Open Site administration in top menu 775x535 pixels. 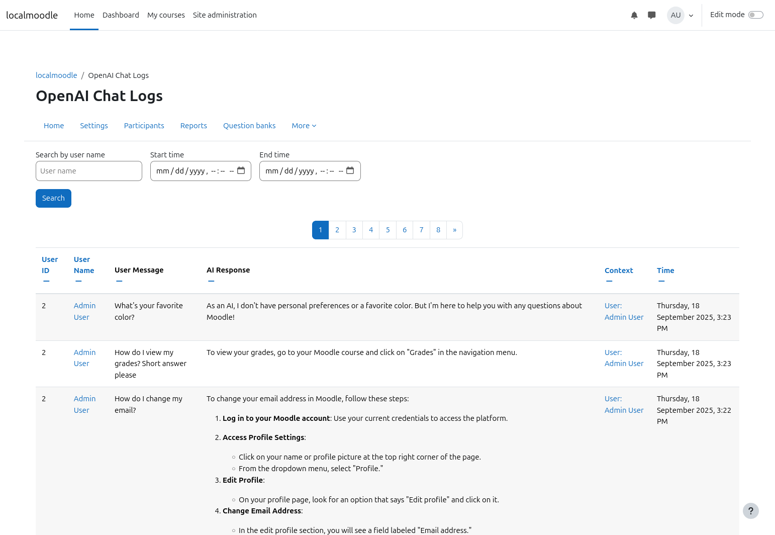click(x=225, y=15)
